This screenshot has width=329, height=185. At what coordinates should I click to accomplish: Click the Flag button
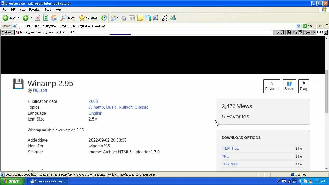[x=304, y=86]
